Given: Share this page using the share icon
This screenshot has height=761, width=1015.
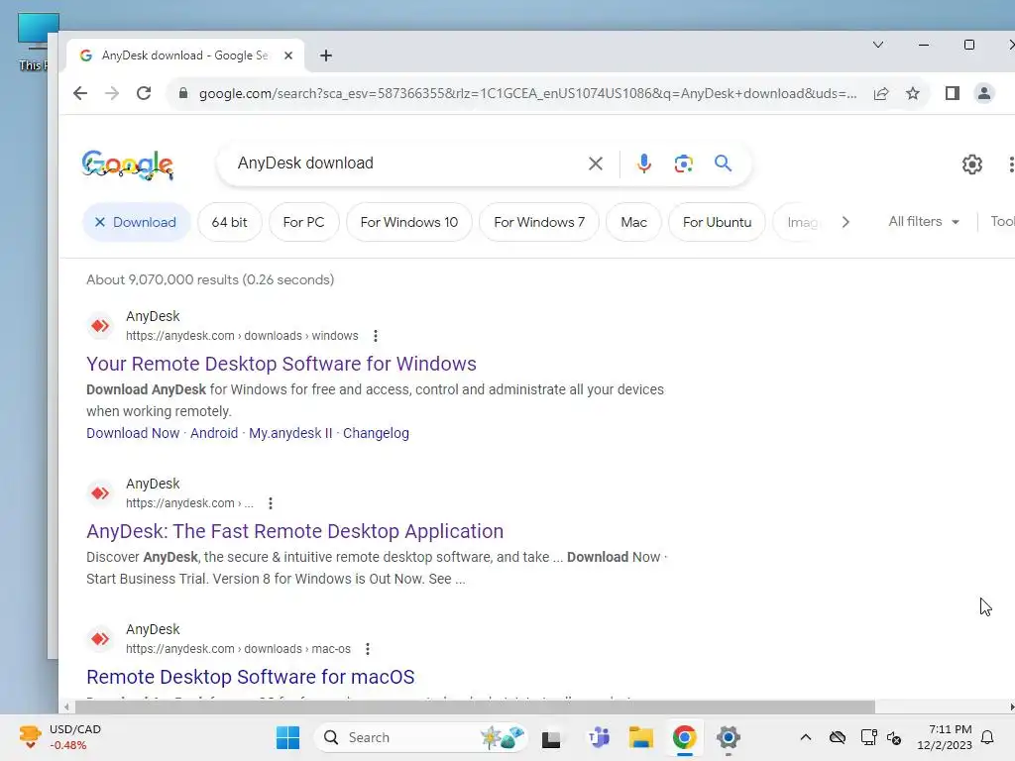Looking at the screenshot, I should 881,94.
